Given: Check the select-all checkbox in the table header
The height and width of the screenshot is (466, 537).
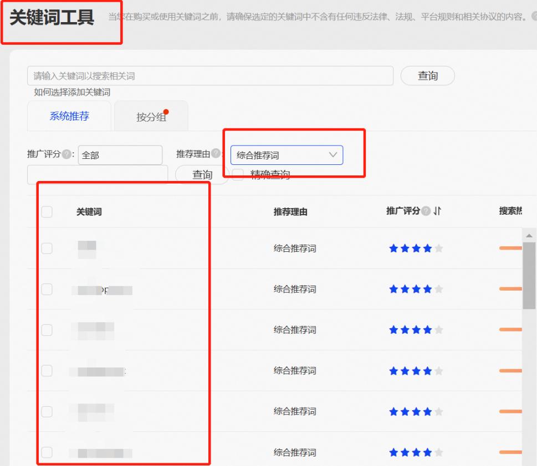Looking at the screenshot, I should click(47, 211).
